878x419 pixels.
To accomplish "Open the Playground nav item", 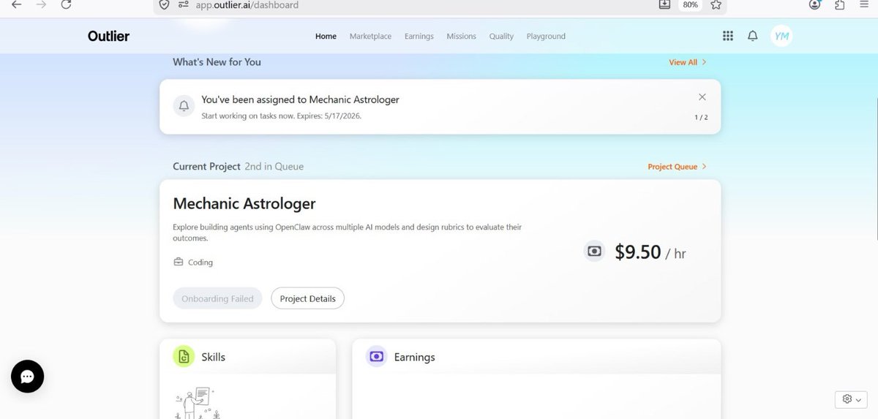I will coord(546,36).
